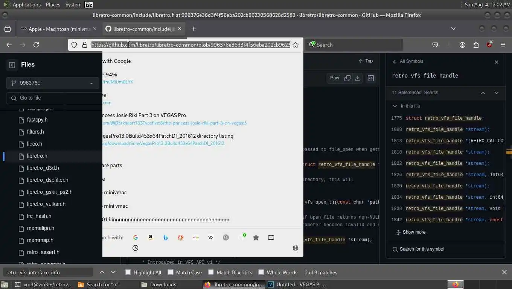Open uBlock Origin extension icon
Screen dimensions: 512x289
coord(489,44)
